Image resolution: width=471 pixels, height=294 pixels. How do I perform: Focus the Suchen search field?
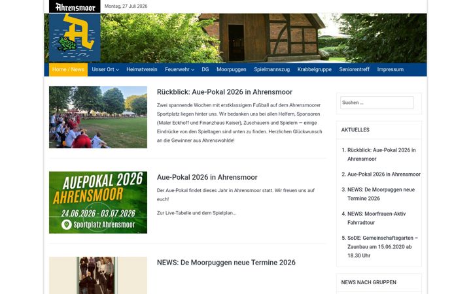(x=377, y=103)
